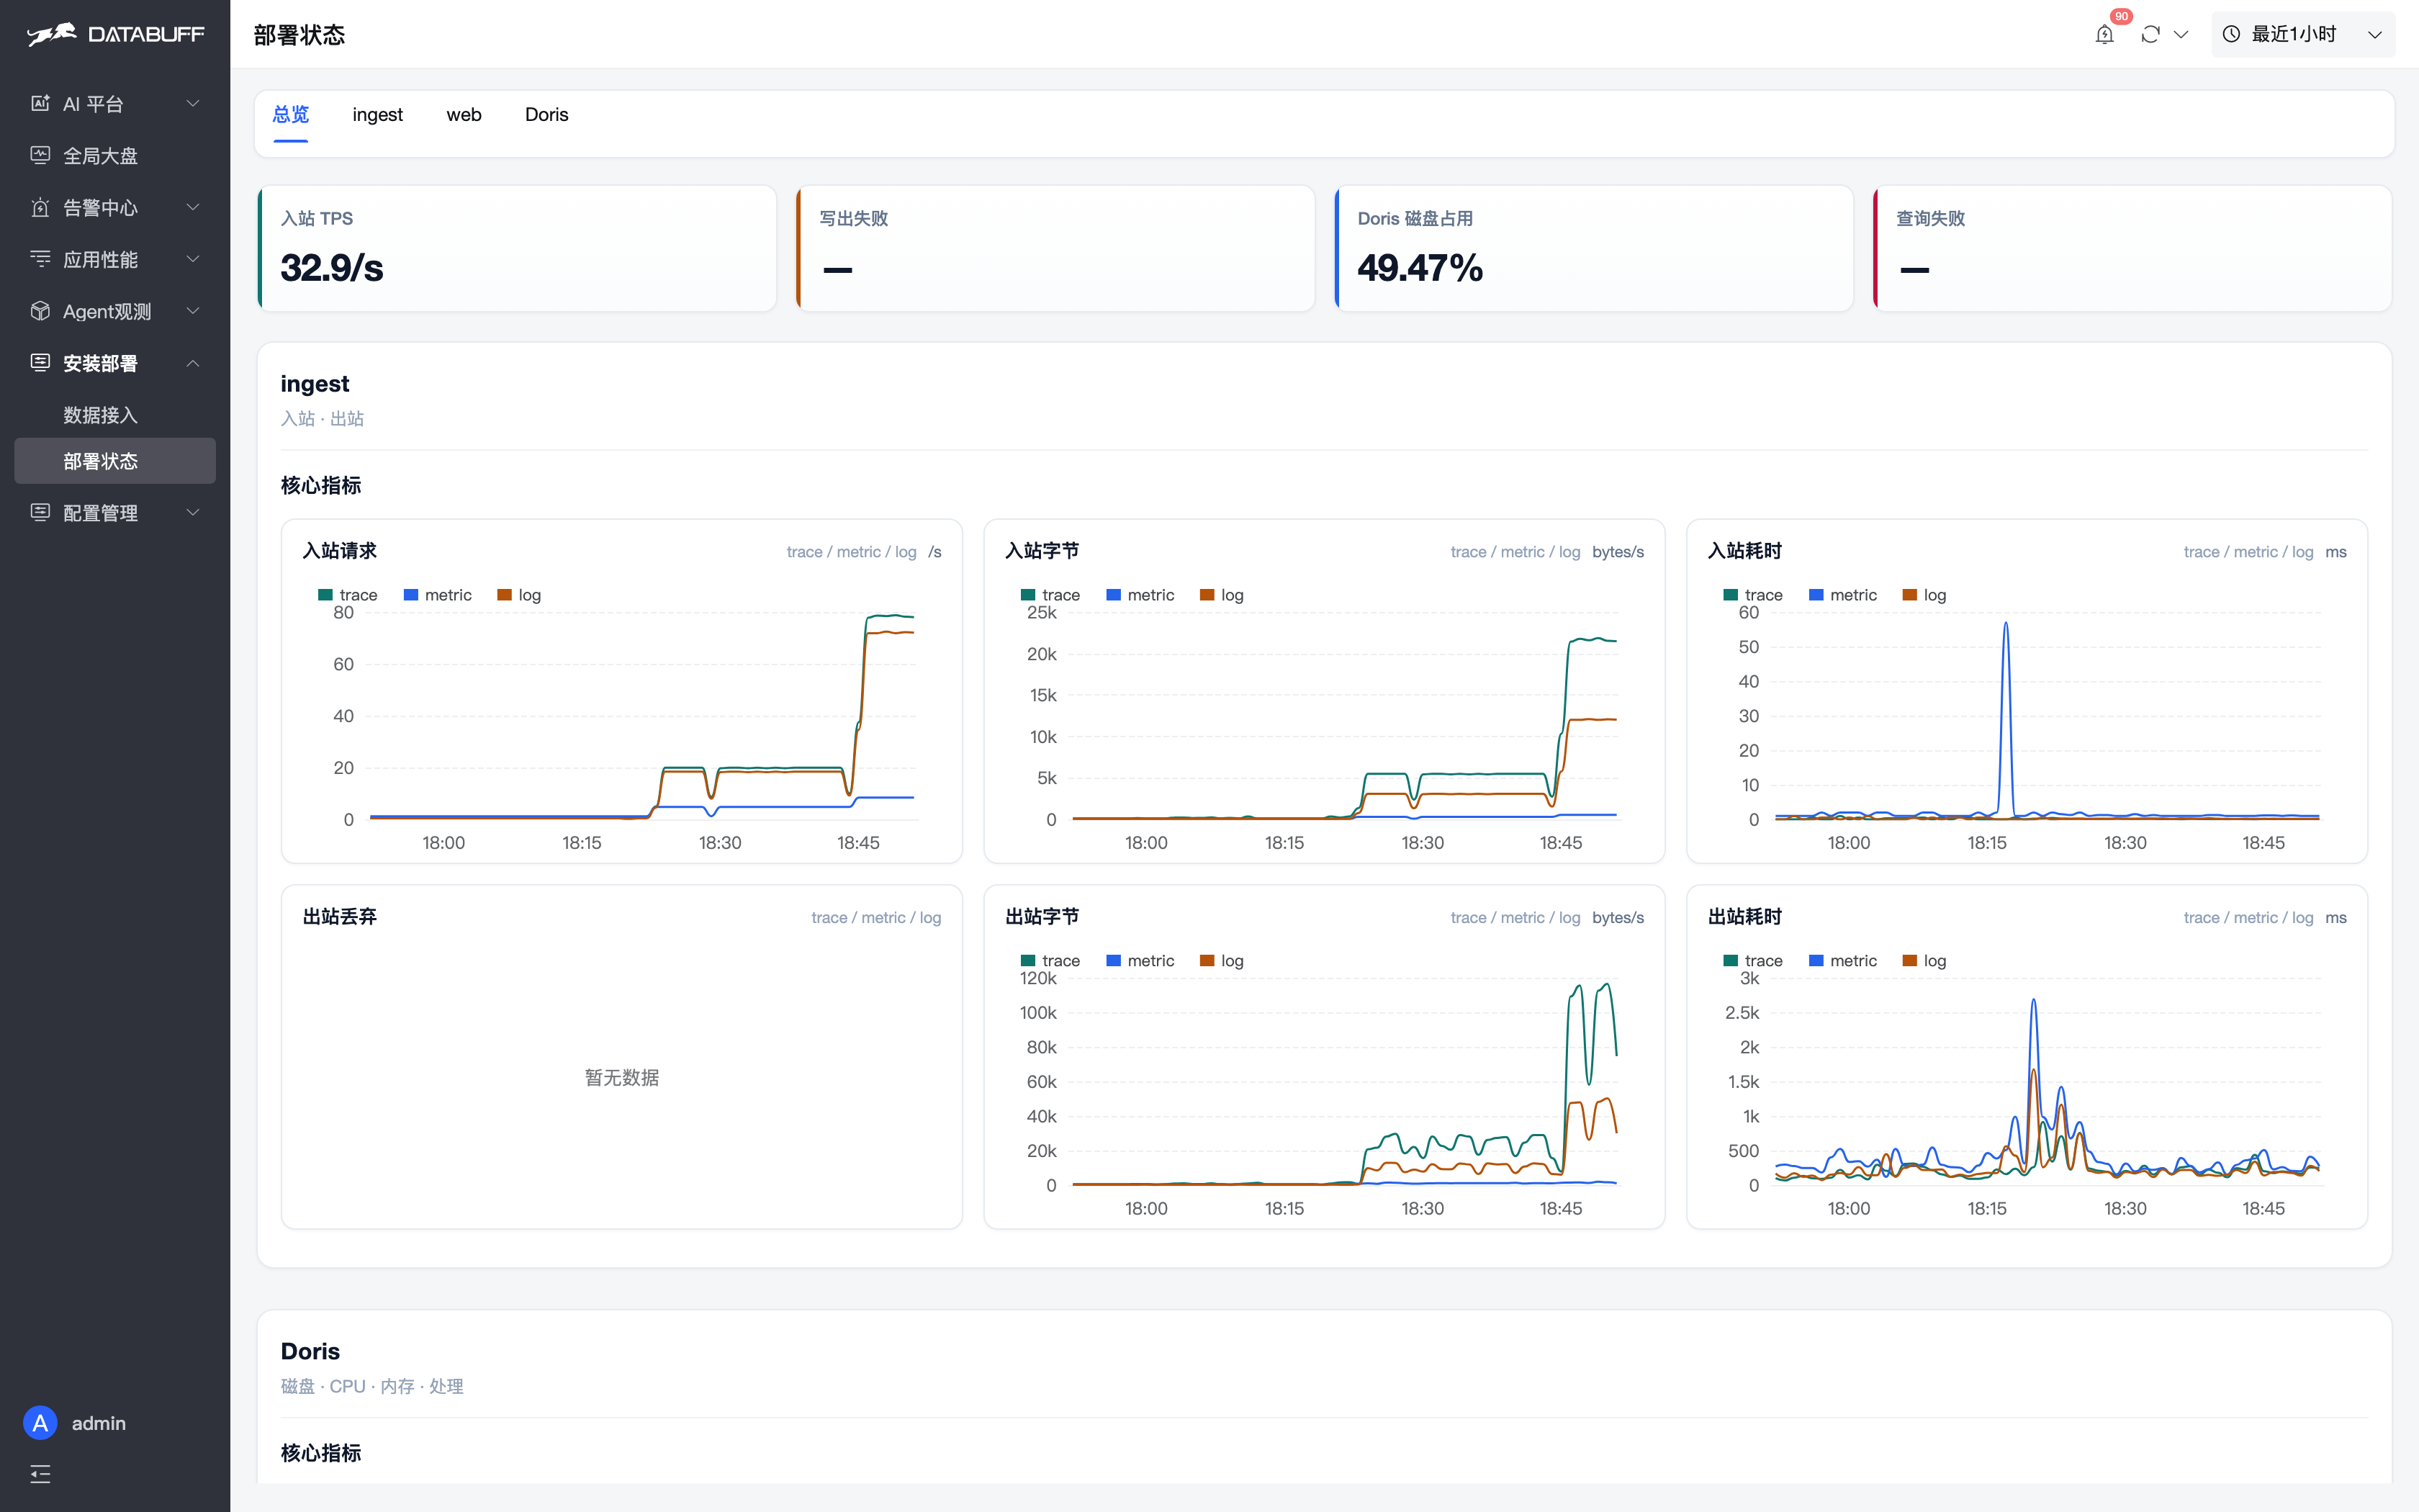This screenshot has width=2419, height=1512.
Task: Click the 配置管理 sidebar icon
Action: tap(40, 513)
